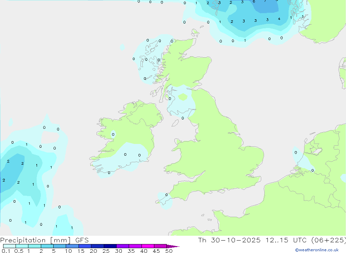
Task: Click the "0" value on the Isle of Man
Action: [183, 118]
